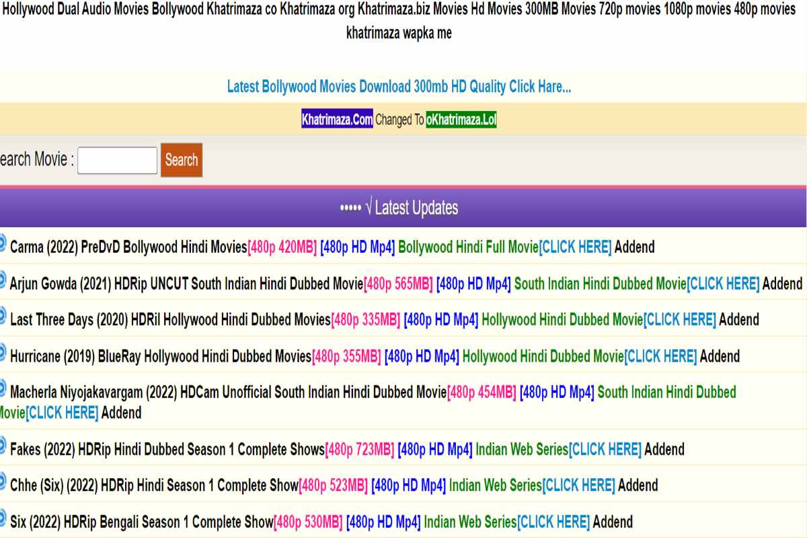Screen dimensions: 807x538
Task: Click CLICK HERE on the Hurricane row
Action: tap(661, 356)
